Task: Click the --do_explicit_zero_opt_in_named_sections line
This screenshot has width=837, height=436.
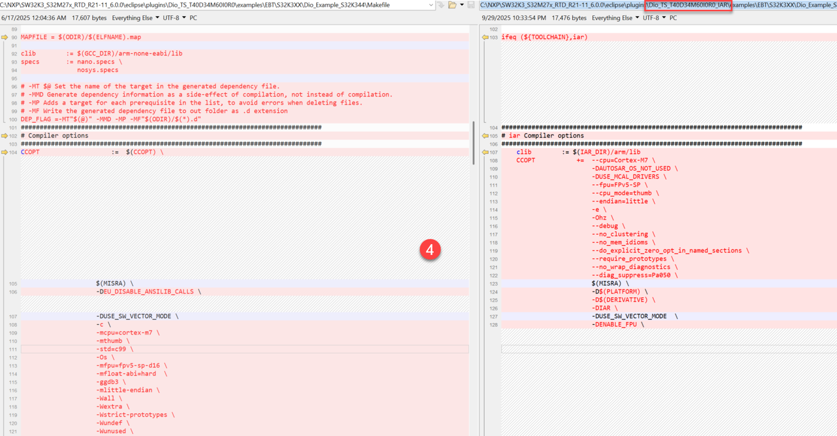Action: point(670,250)
